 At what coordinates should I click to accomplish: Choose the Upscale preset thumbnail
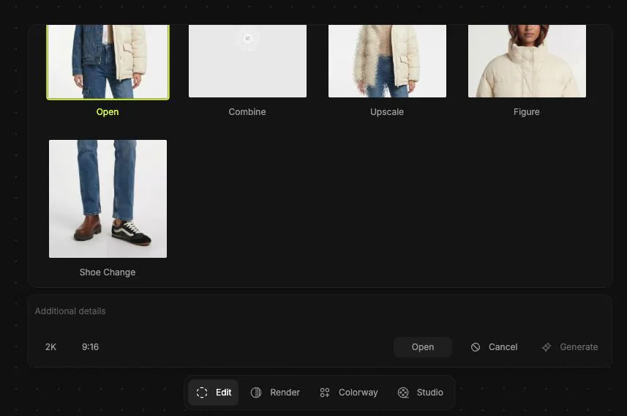click(387, 61)
